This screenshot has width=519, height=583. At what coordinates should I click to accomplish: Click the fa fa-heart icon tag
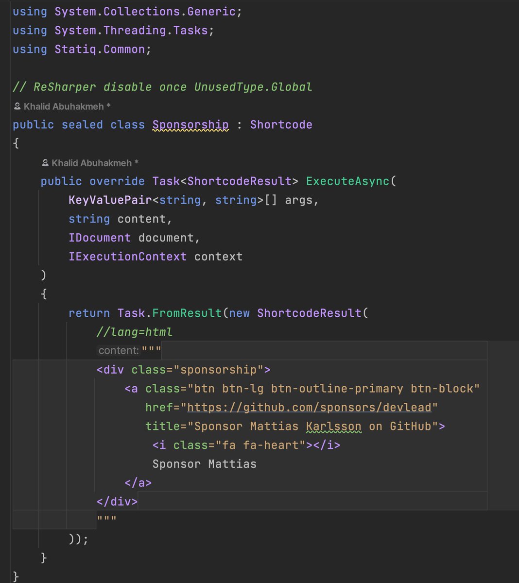point(246,445)
